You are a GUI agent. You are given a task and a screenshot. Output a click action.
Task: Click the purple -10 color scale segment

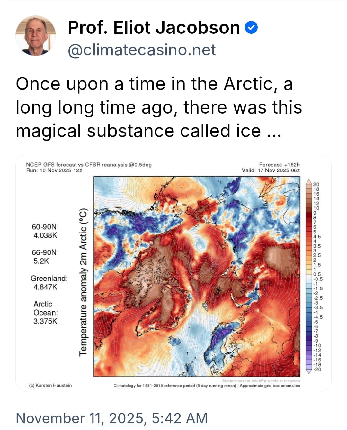coord(309,346)
